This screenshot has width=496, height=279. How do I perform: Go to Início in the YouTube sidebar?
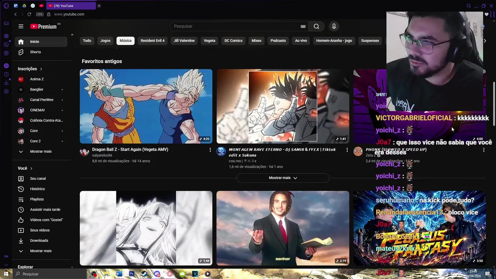[41, 42]
